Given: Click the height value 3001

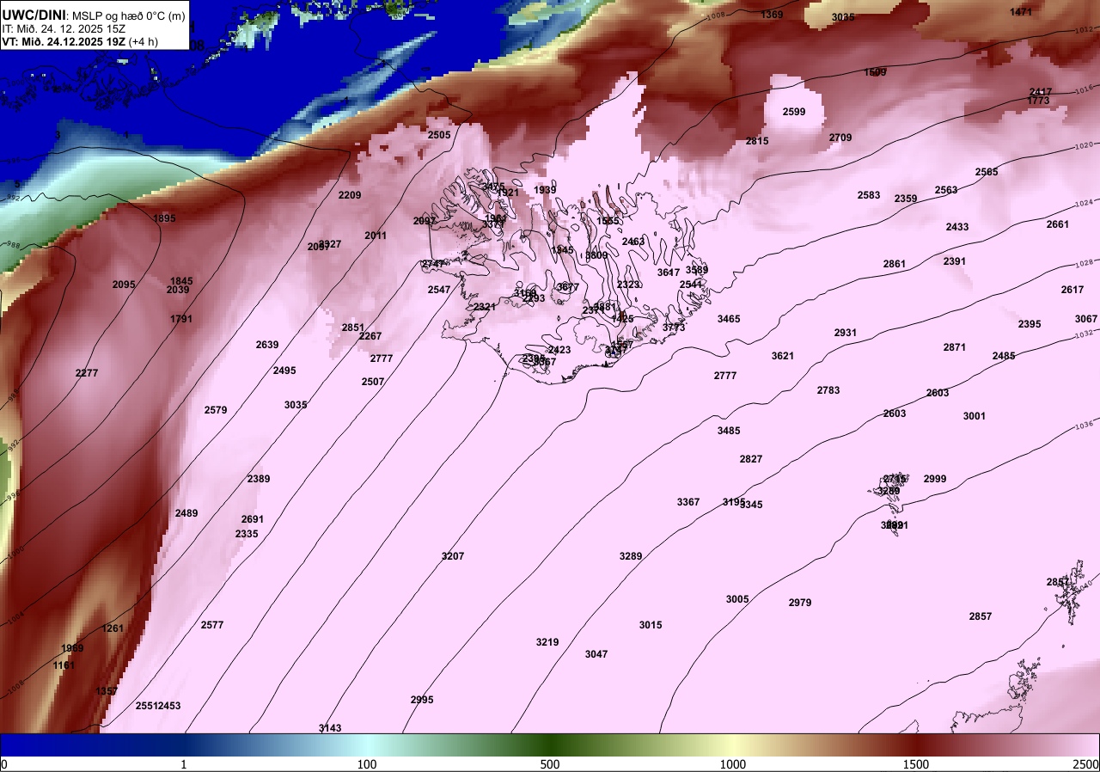Looking at the screenshot, I should (975, 416).
